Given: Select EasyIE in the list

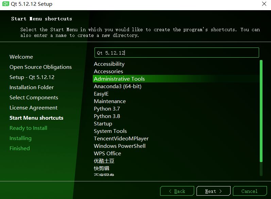Looking at the screenshot, I should [x=176, y=94].
